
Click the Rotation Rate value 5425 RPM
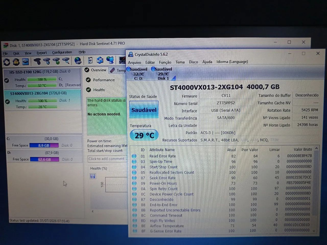coord(306,110)
